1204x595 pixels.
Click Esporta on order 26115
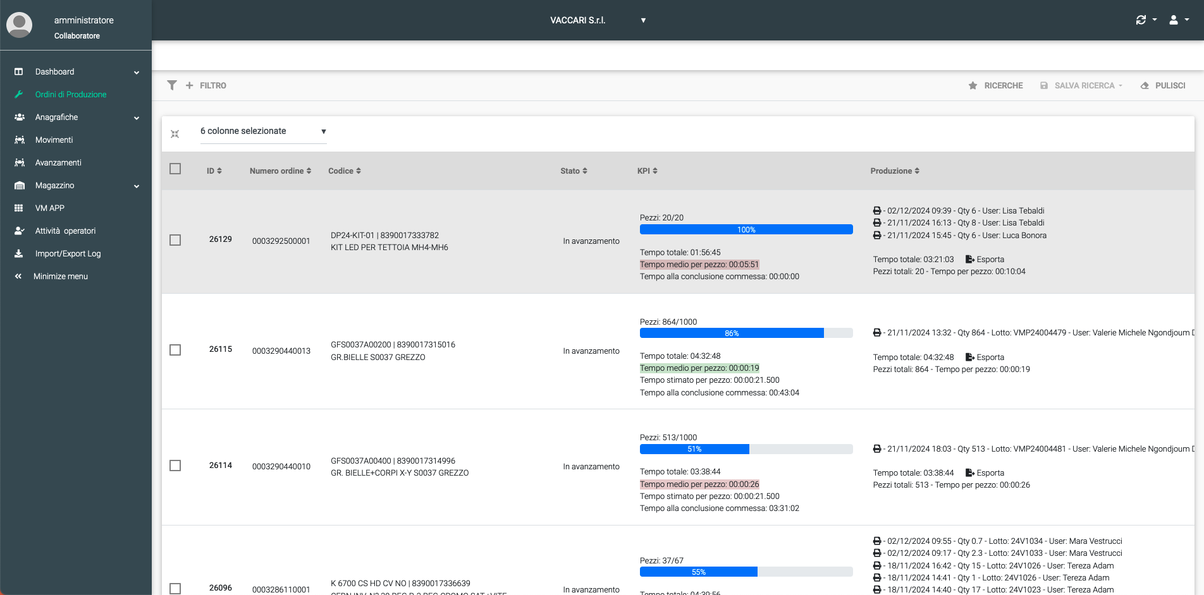(x=984, y=357)
